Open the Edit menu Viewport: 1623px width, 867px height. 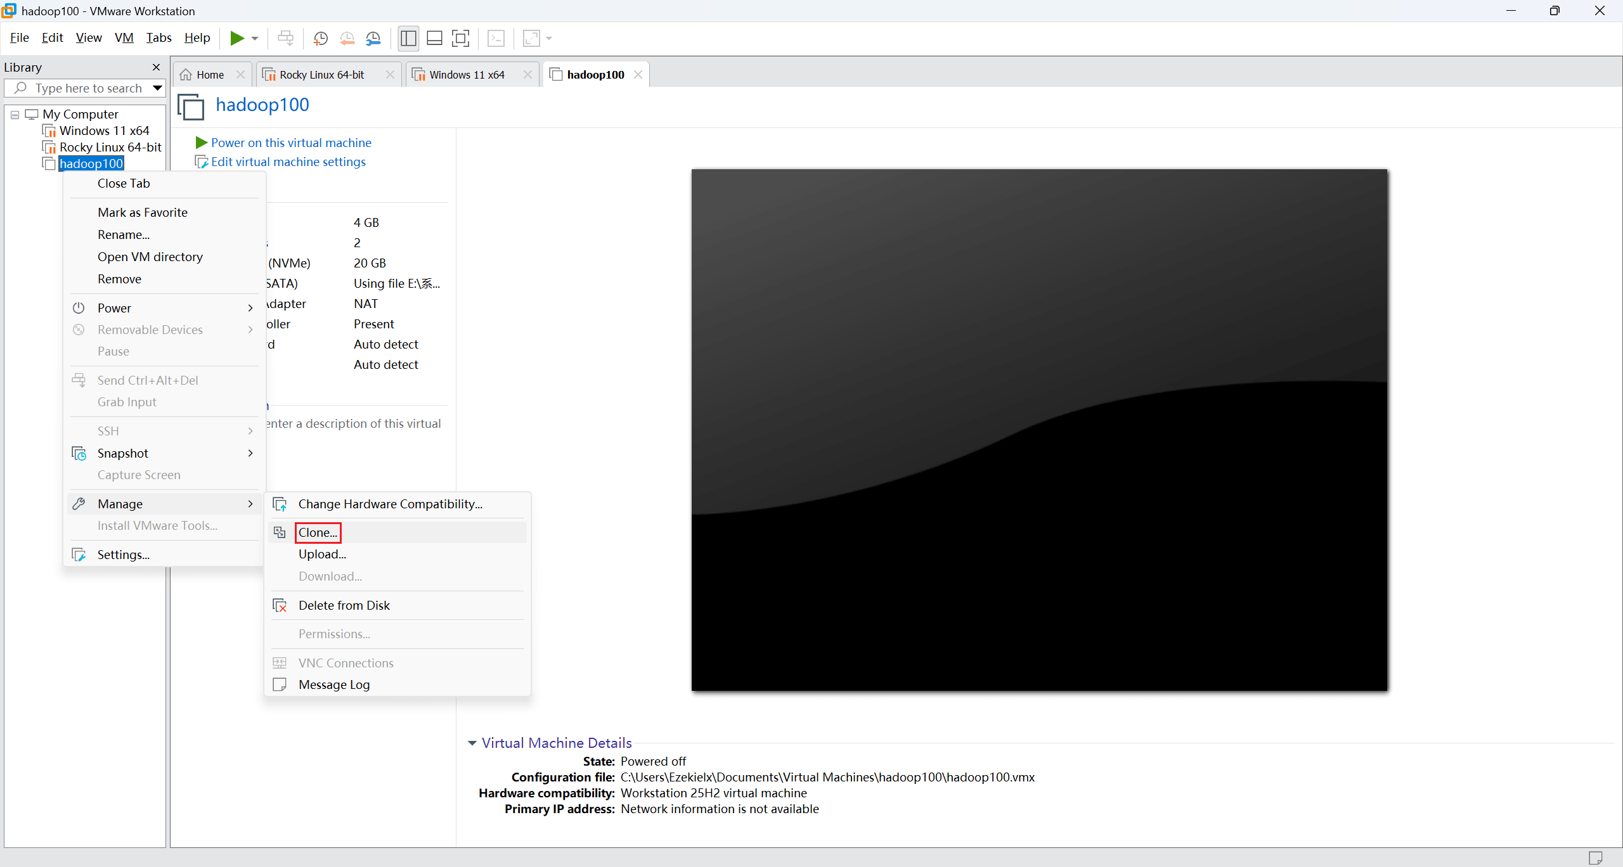coord(52,38)
